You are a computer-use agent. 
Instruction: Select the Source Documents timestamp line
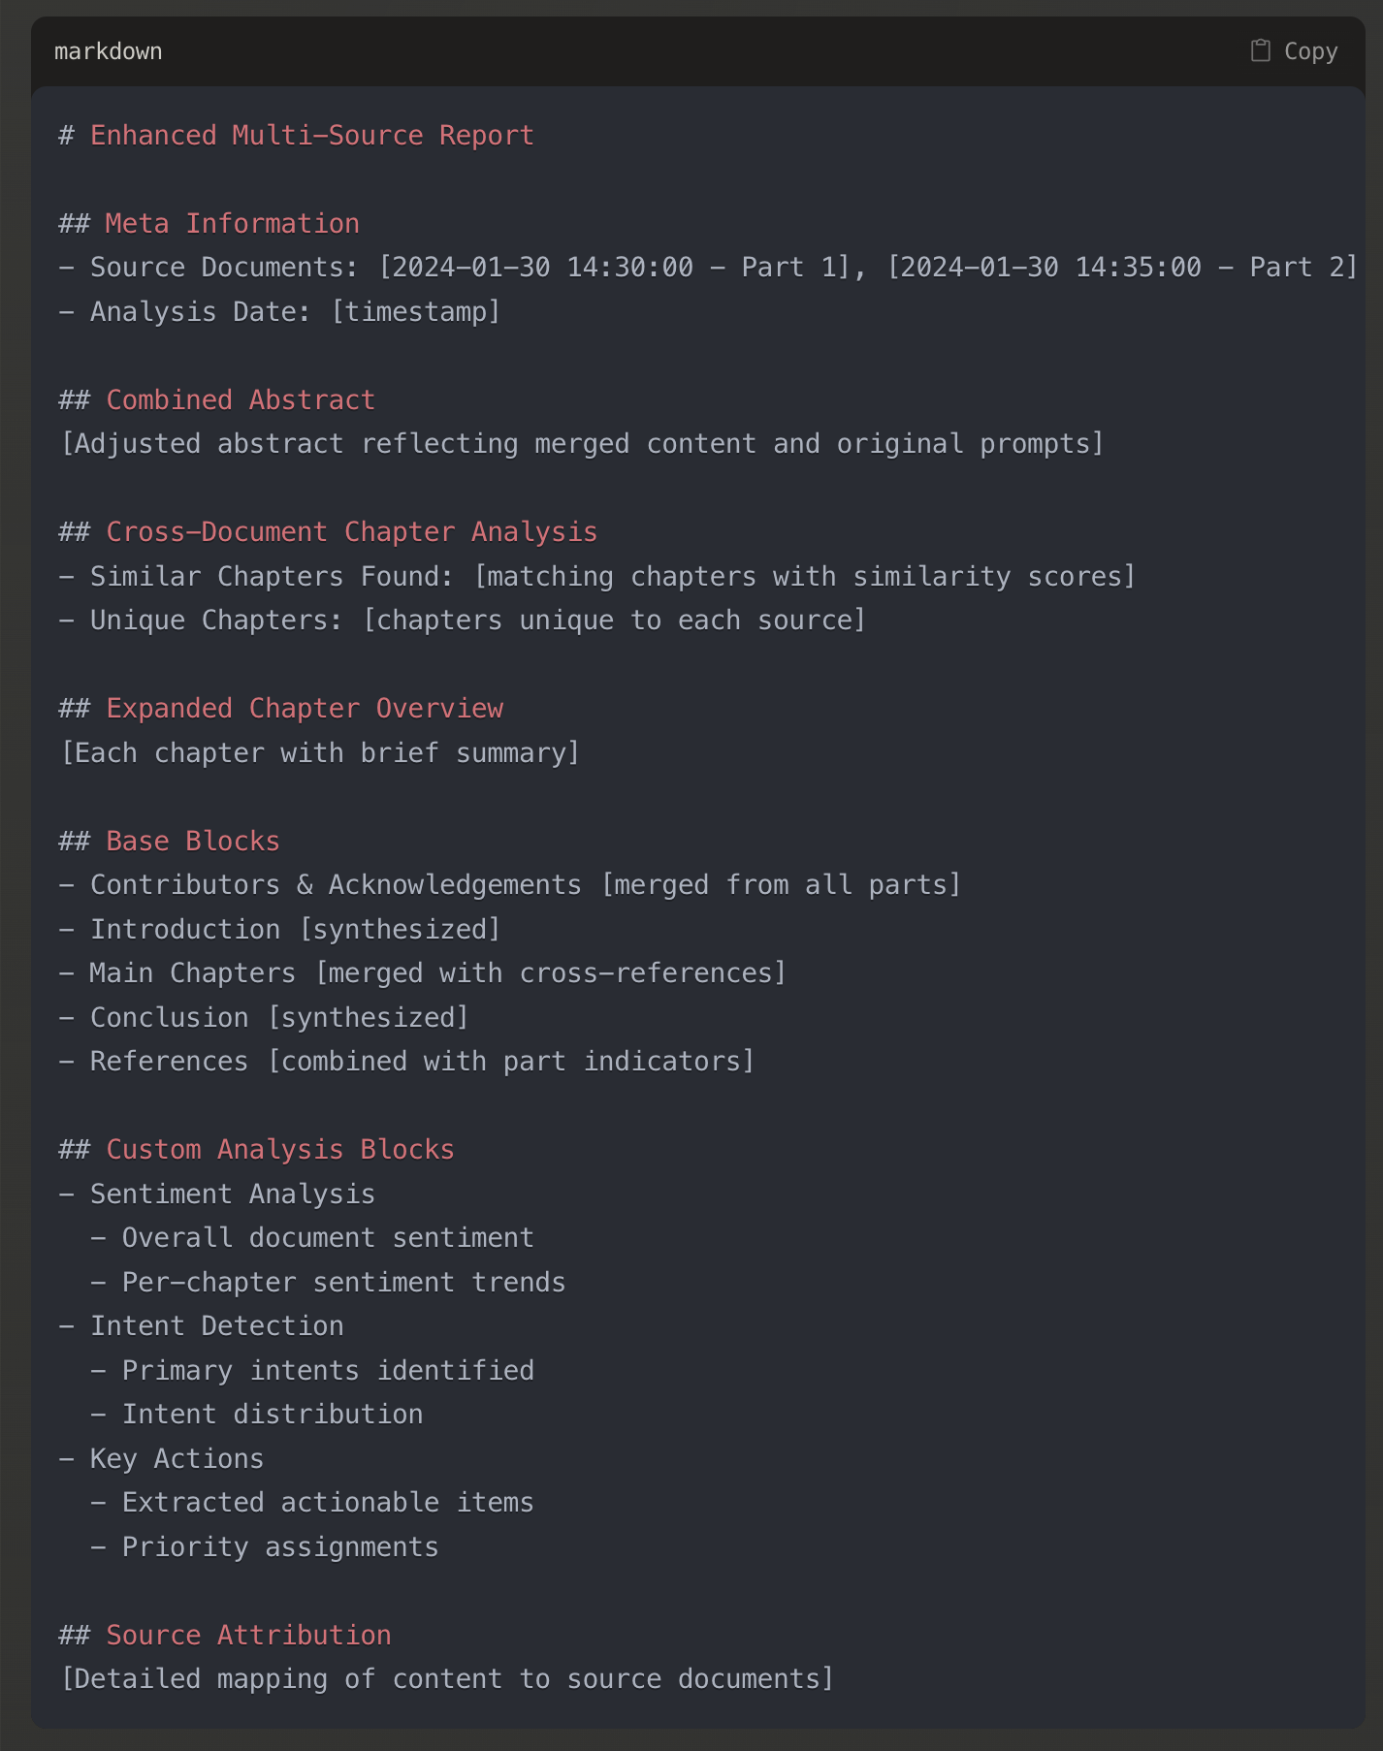708,267
